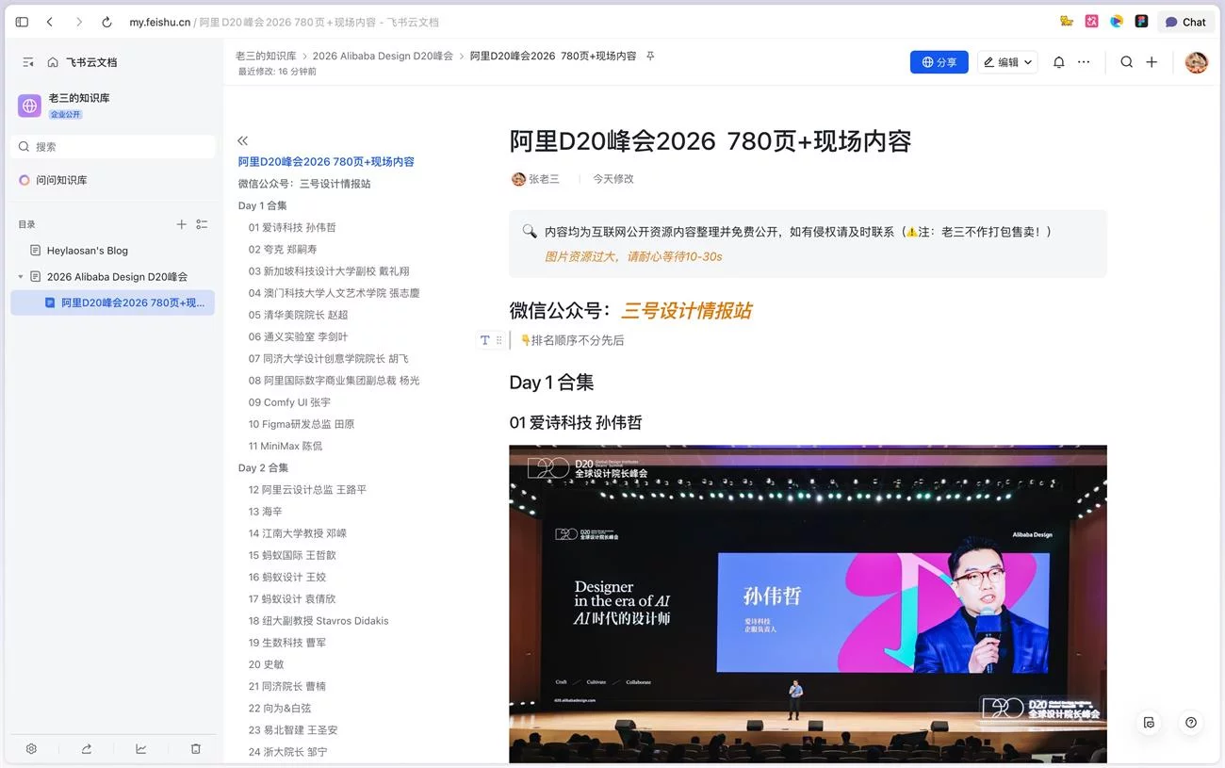
Task: Jump to outline title 阿里D20峰会2026 780页+现场内容
Action: click(x=326, y=162)
